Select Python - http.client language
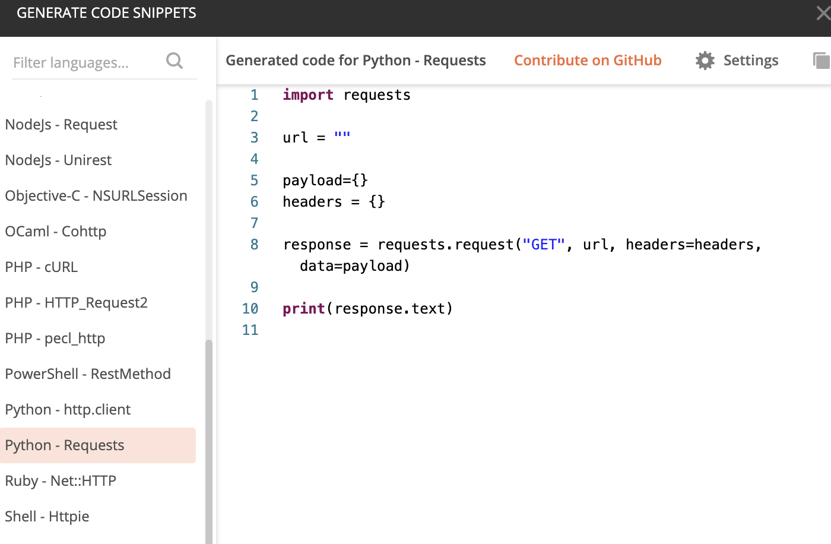The height and width of the screenshot is (544, 831). pyautogui.click(x=98, y=410)
